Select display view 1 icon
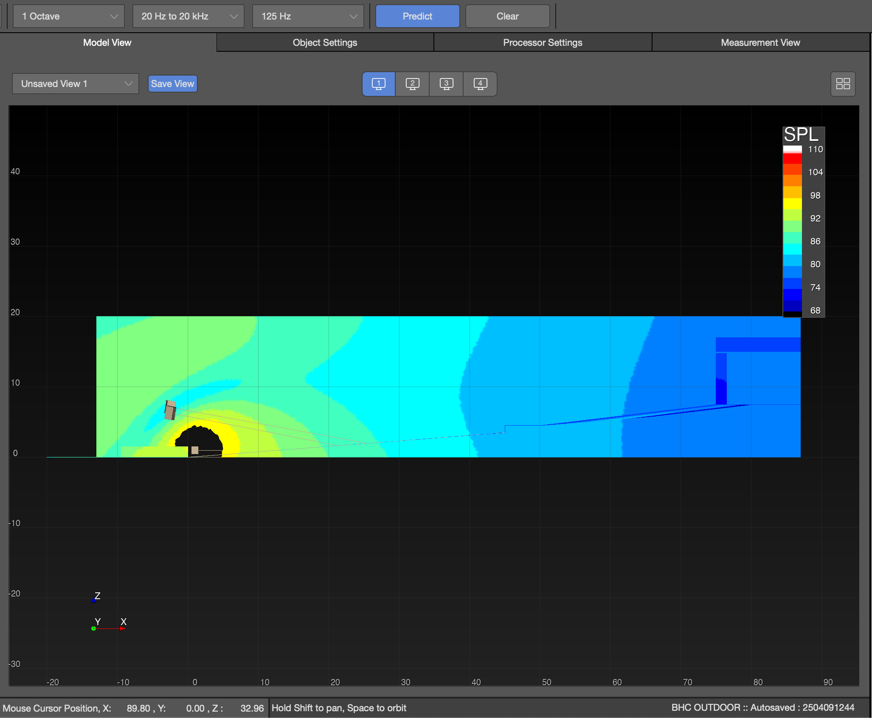This screenshot has height=718, width=872. pos(378,84)
